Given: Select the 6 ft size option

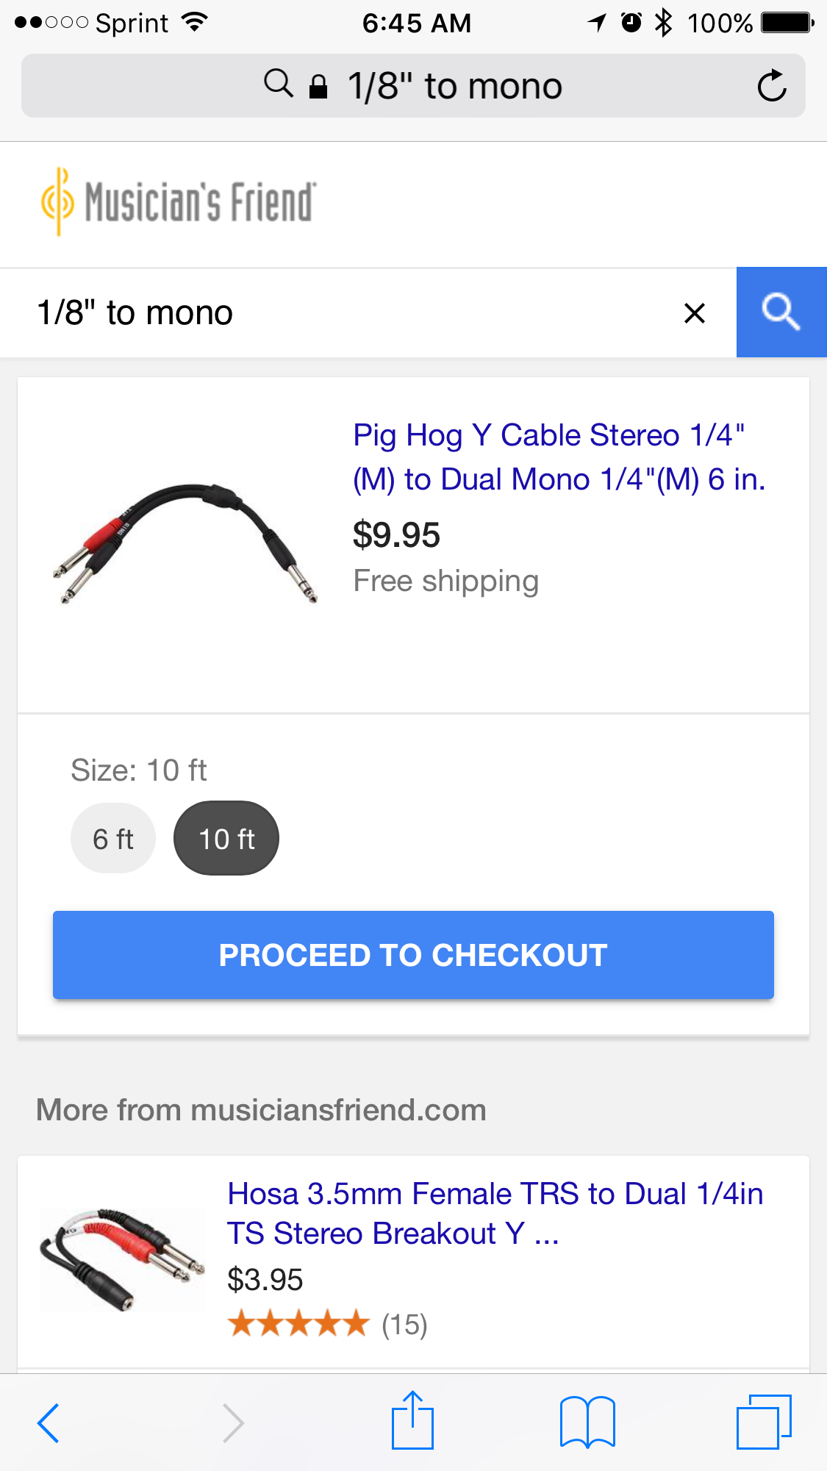Looking at the screenshot, I should point(113,839).
